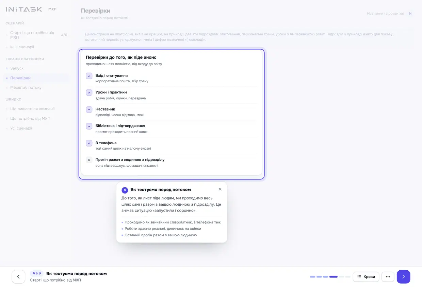Viewport: 422px width, 287px height.
Task: Click the «Перевірки до того, як піде анонс» heading
Action: (x=121, y=57)
